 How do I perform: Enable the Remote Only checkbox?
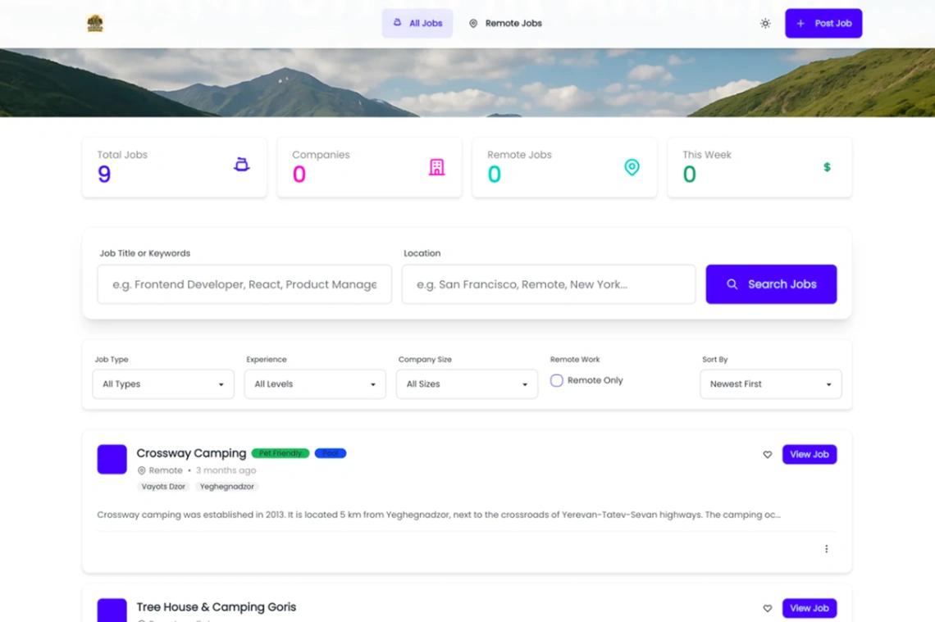[x=556, y=380]
